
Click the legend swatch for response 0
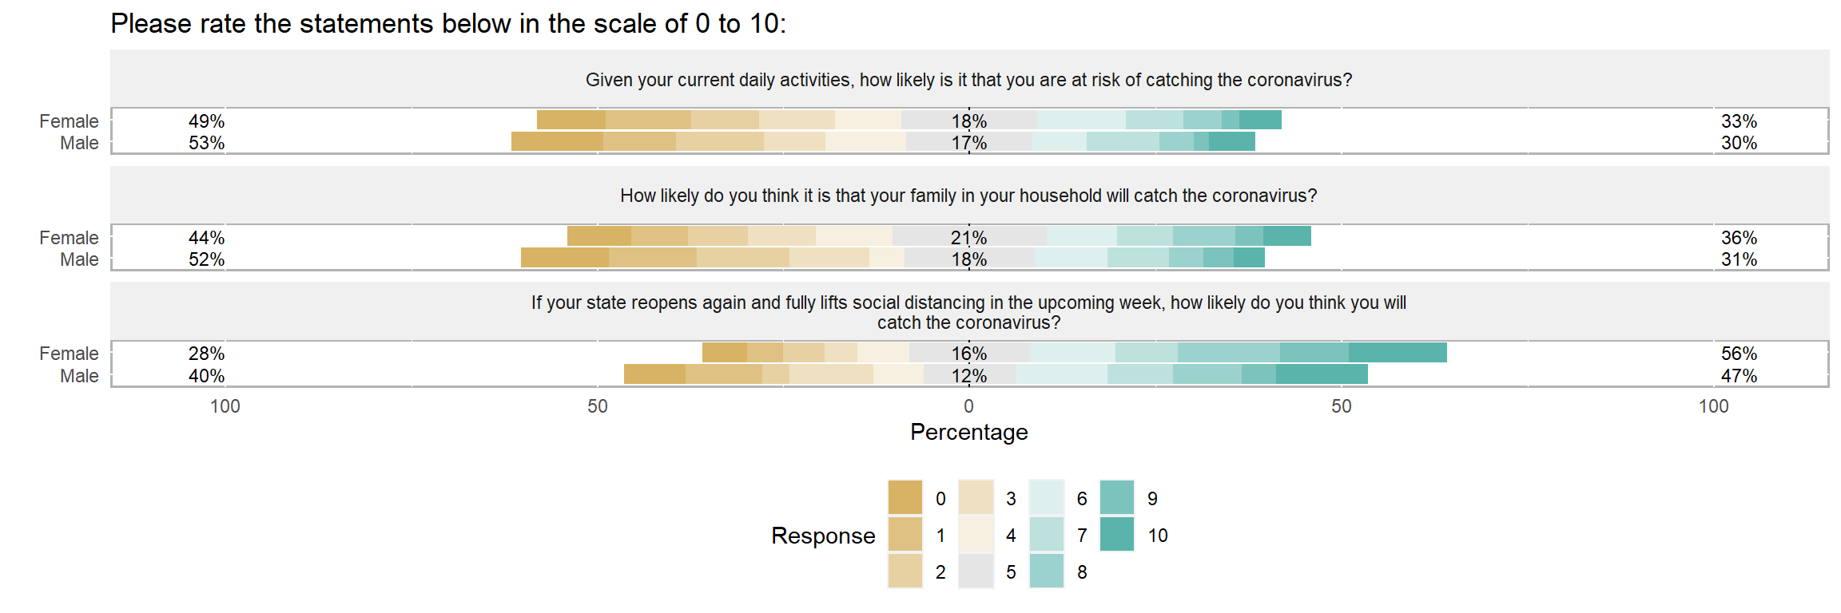[x=905, y=497]
